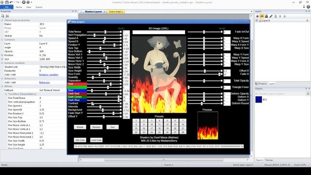
Task: Select preset number 1
Action: [x=136, y=121]
